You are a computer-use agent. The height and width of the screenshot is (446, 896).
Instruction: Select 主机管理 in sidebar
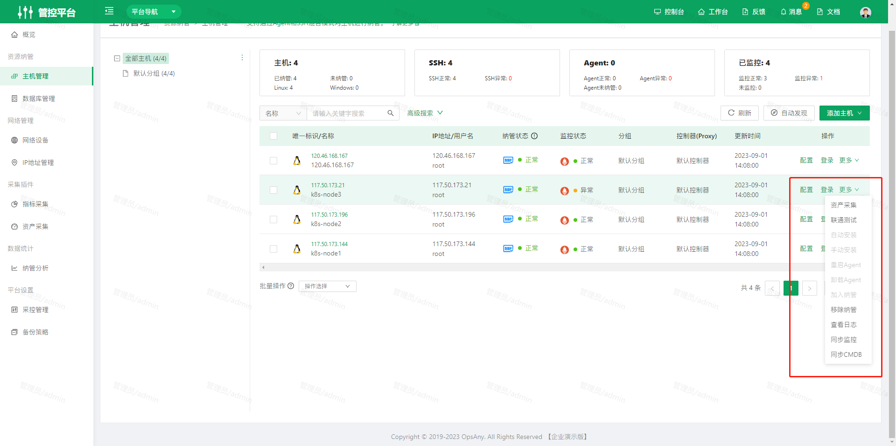click(x=46, y=76)
